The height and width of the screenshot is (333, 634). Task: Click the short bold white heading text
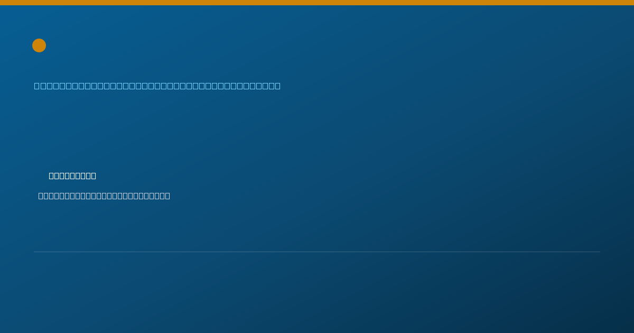coord(72,175)
